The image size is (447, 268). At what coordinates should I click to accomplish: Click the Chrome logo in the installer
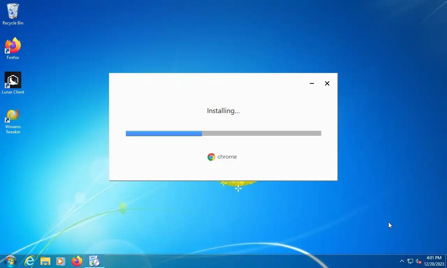[211, 157]
